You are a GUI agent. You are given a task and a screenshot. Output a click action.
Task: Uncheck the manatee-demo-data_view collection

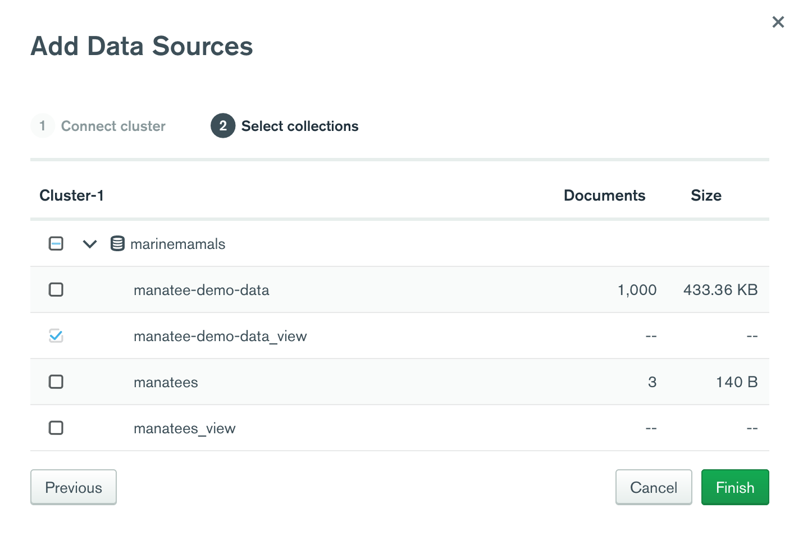(56, 335)
